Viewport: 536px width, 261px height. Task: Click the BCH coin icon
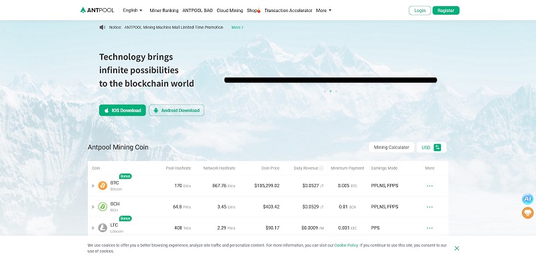pos(103,207)
